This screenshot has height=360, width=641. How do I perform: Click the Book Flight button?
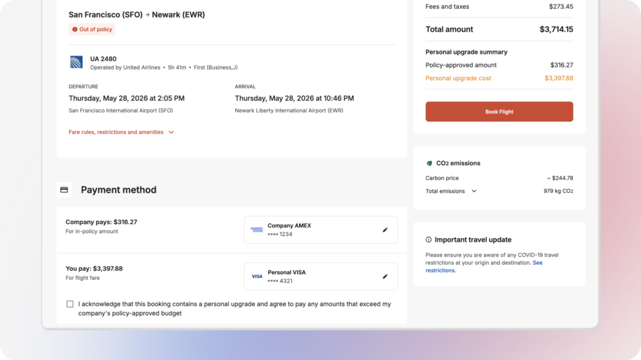click(499, 111)
